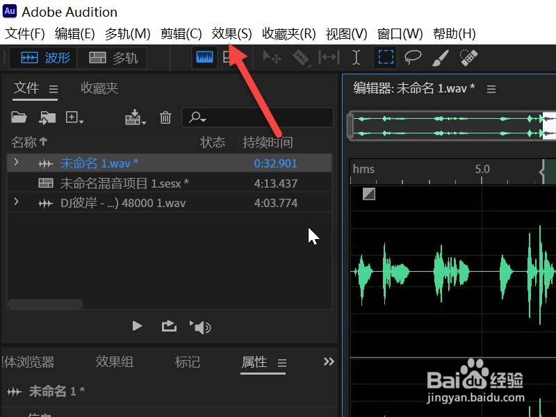556x417 pixels.
Task: Select the Slip tool
Action: pyautogui.click(x=329, y=57)
